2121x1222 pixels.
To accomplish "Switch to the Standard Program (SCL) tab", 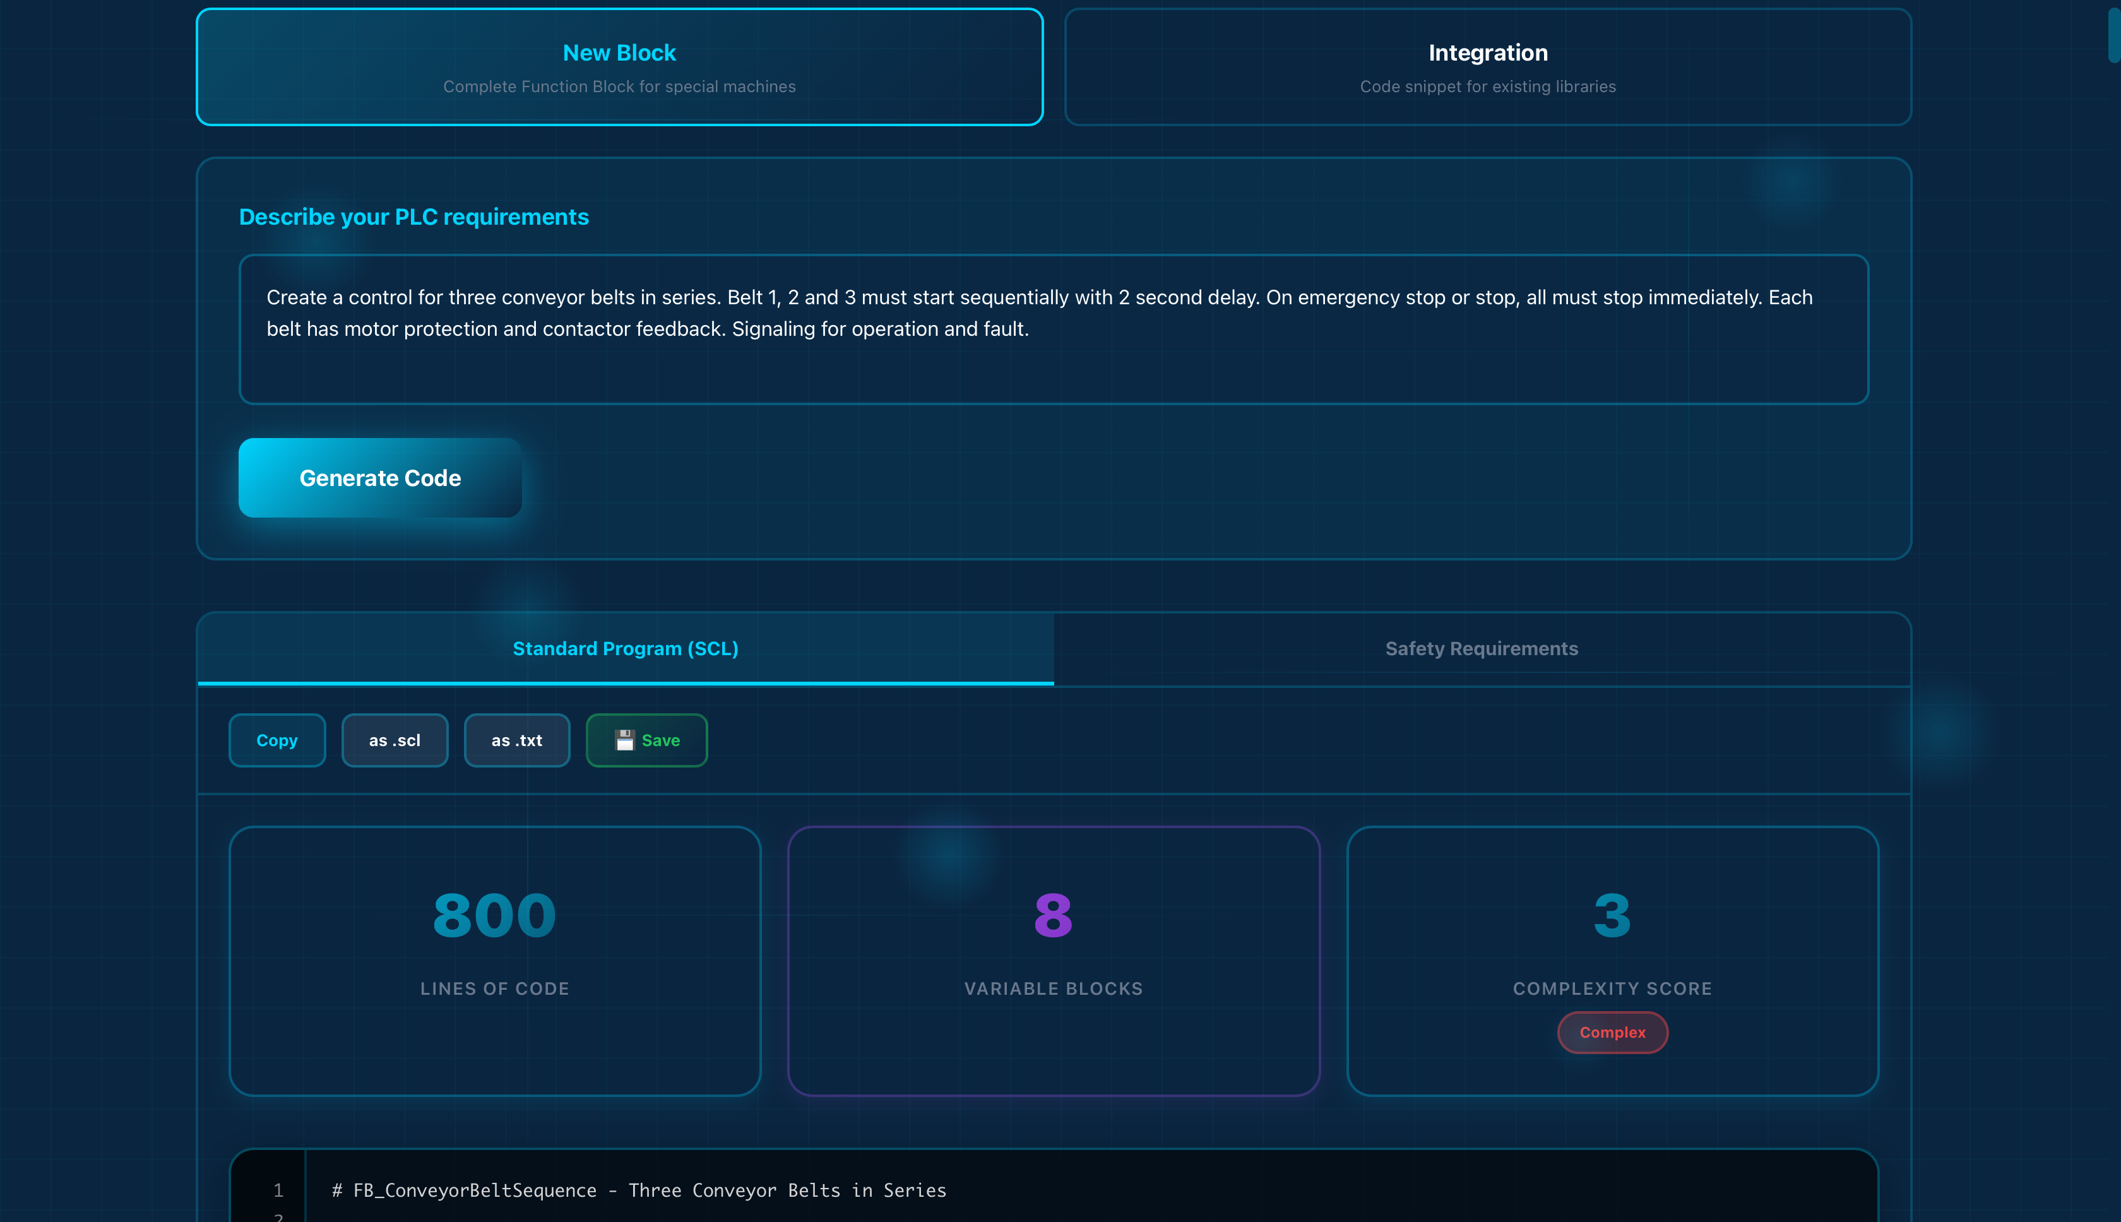I will click(x=626, y=648).
